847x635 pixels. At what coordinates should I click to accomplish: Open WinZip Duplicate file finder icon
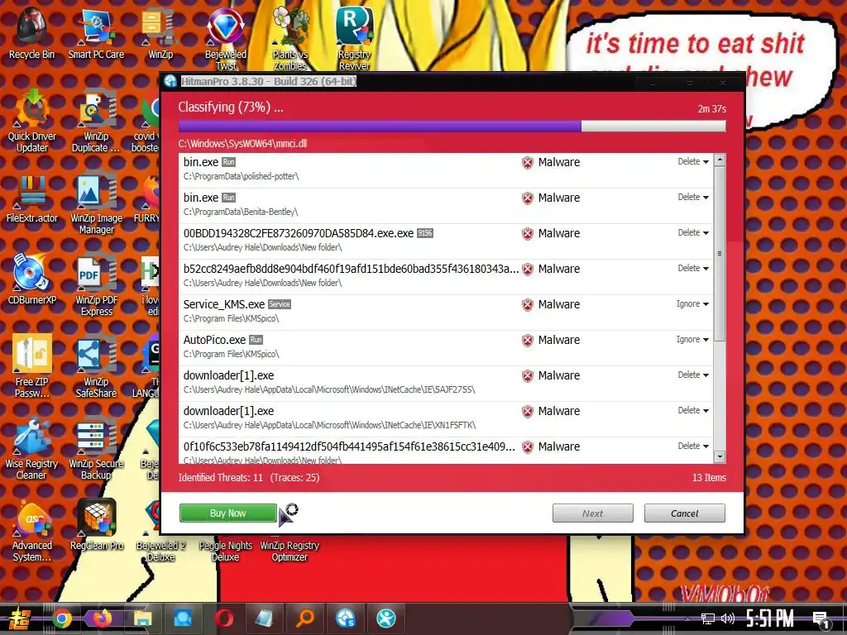[x=96, y=121]
